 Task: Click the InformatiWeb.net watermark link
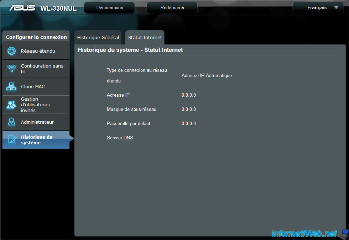304,233
